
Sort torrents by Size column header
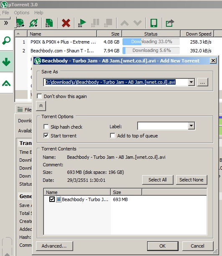coord(109,34)
